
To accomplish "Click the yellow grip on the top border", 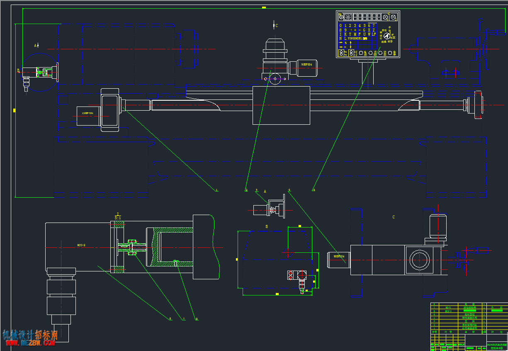I will (x=264, y=7).
